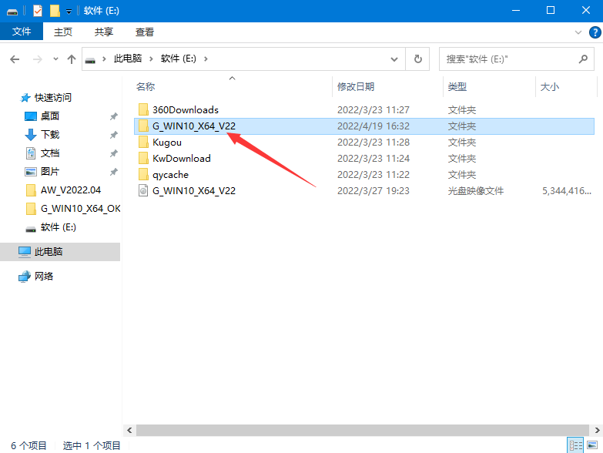Switch to large icons view in status bar
The height and width of the screenshot is (453, 603).
(x=592, y=445)
